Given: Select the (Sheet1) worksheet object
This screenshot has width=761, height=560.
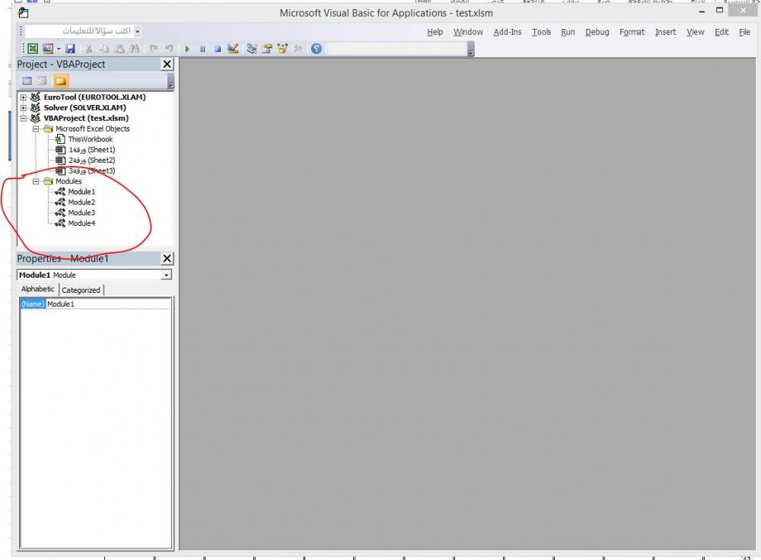Looking at the screenshot, I should coord(92,150).
